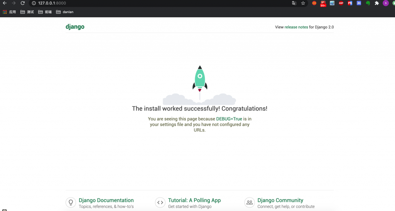
Task: Open the Evernote elephant extension
Action: pos(368,3)
